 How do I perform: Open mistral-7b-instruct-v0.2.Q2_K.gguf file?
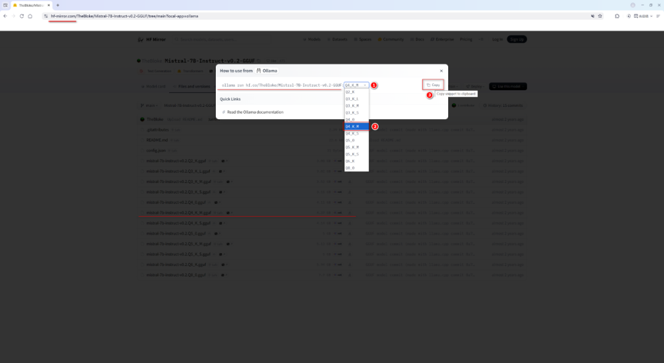click(x=176, y=161)
